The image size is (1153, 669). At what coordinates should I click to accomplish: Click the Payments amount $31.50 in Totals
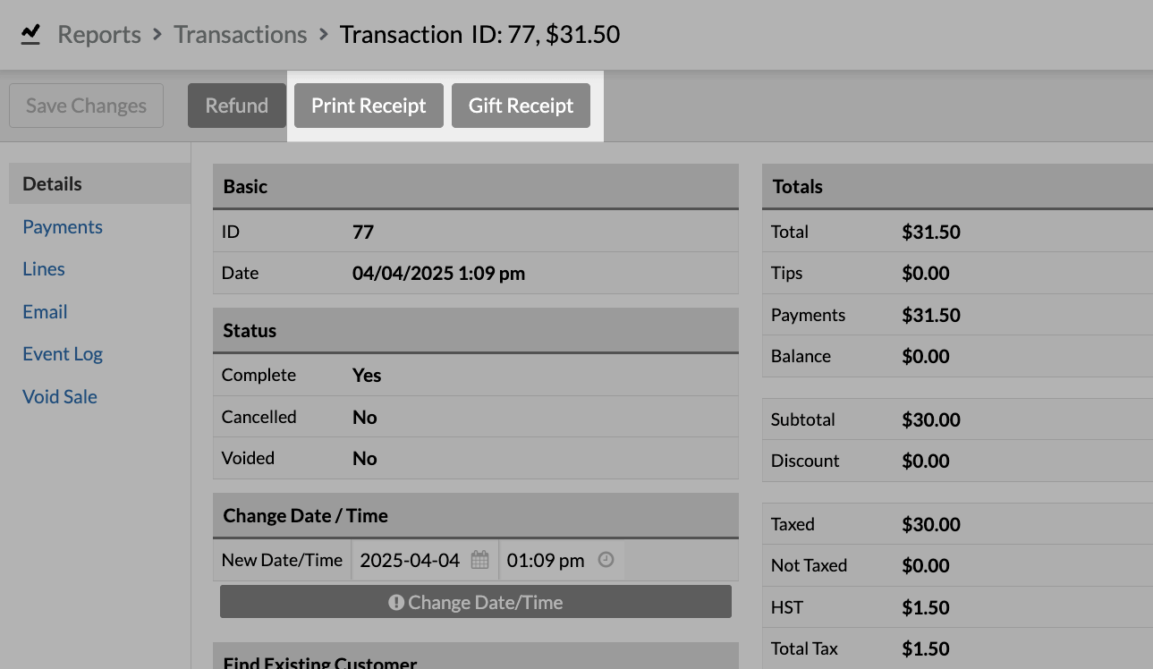point(931,315)
